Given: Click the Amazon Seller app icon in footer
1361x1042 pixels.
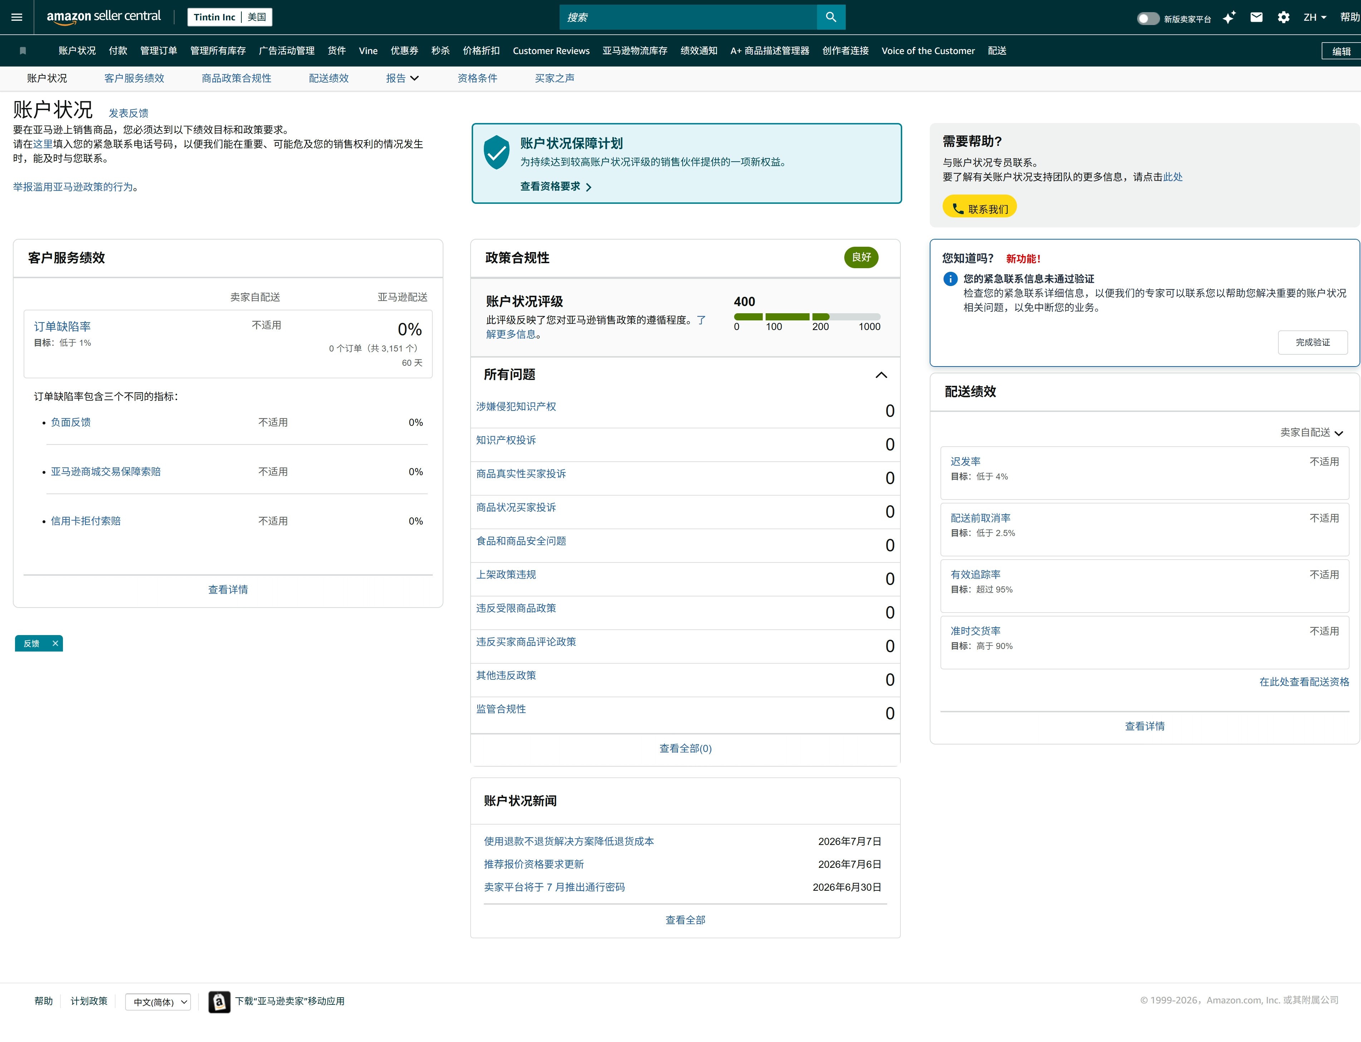Looking at the screenshot, I should pos(219,1002).
